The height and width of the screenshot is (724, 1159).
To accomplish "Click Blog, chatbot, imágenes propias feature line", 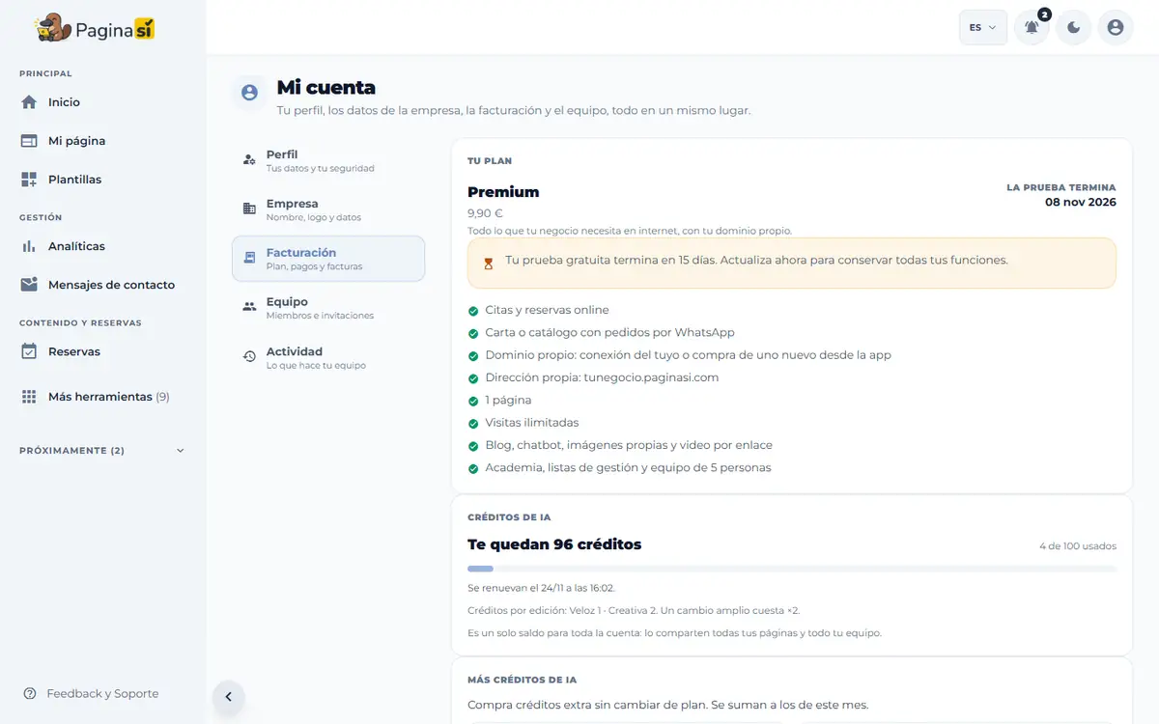I will pos(629,445).
